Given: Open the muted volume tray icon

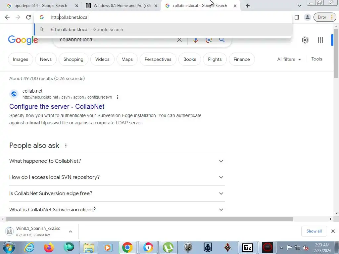Looking at the screenshot, I should tap(305, 248).
